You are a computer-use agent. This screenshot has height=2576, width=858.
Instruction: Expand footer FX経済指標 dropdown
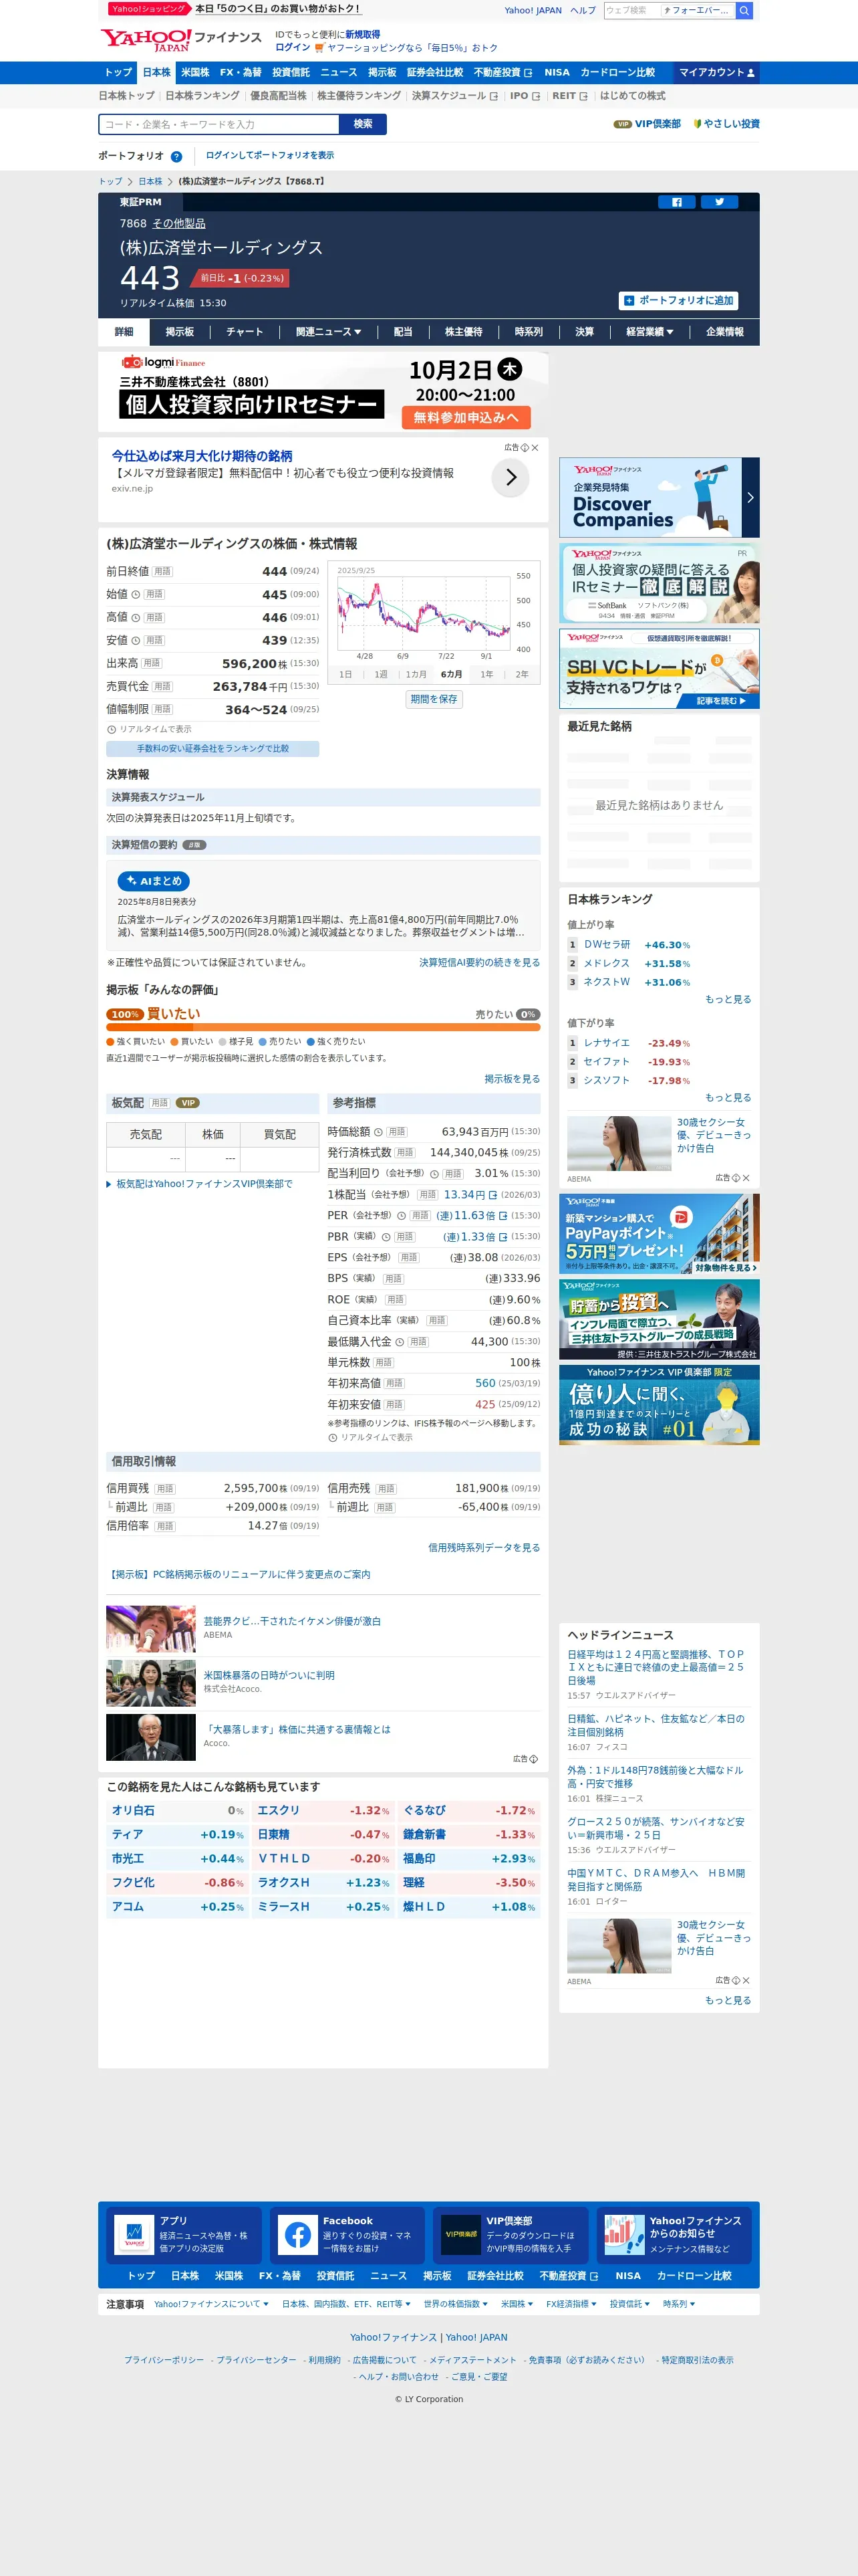[x=571, y=2304]
